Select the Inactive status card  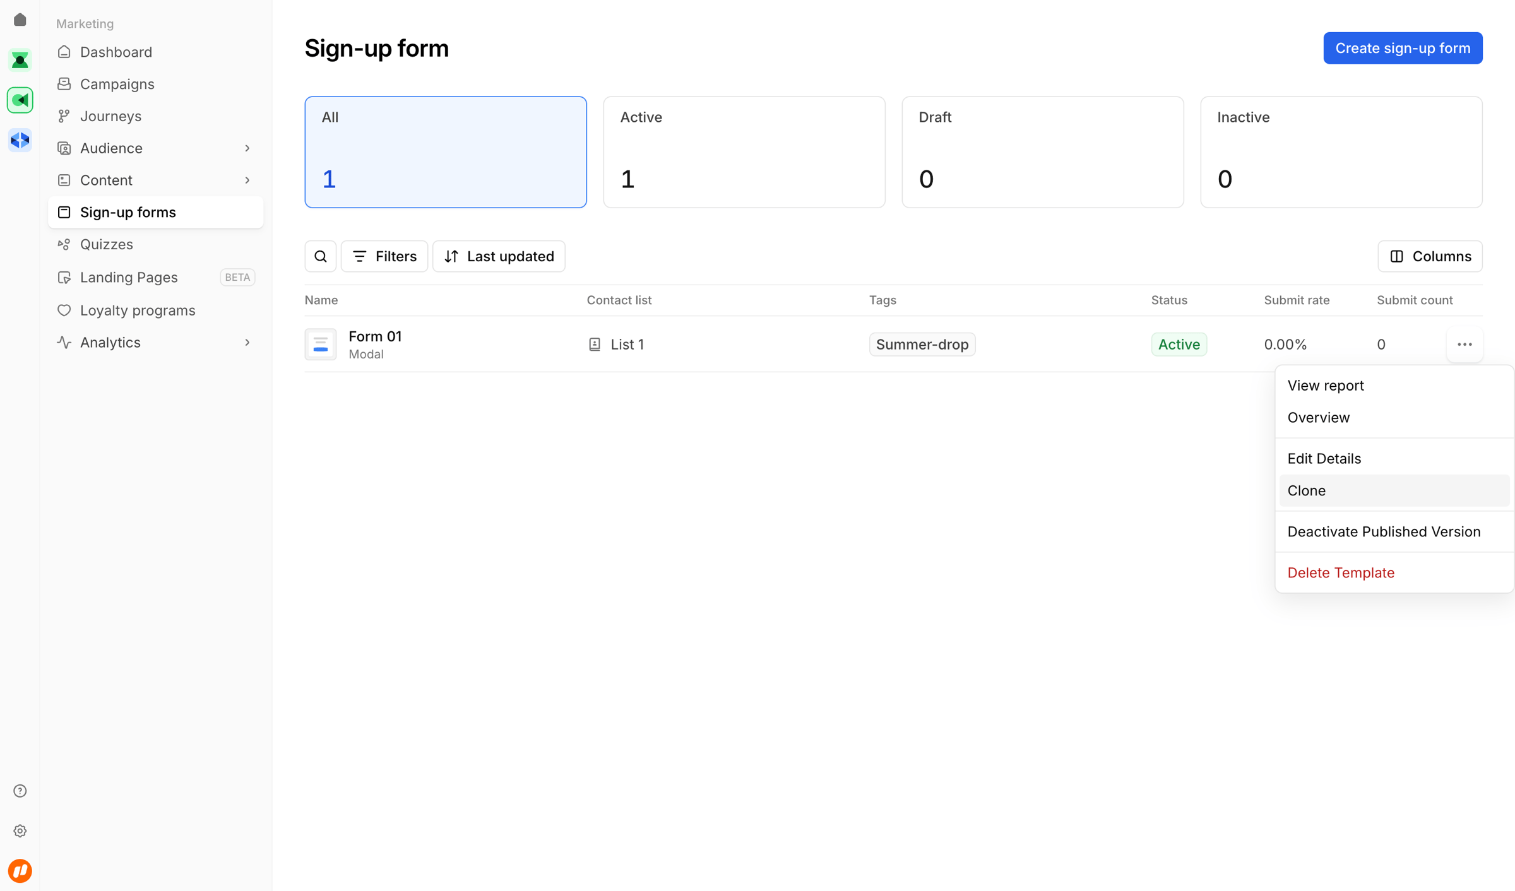click(1341, 152)
